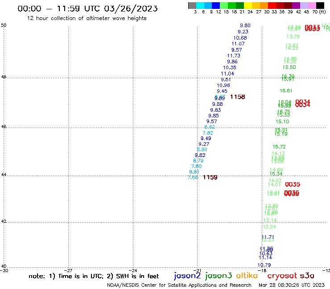
Task: Click the green wave height value 12.24
Action: click(x=269, y=227)
